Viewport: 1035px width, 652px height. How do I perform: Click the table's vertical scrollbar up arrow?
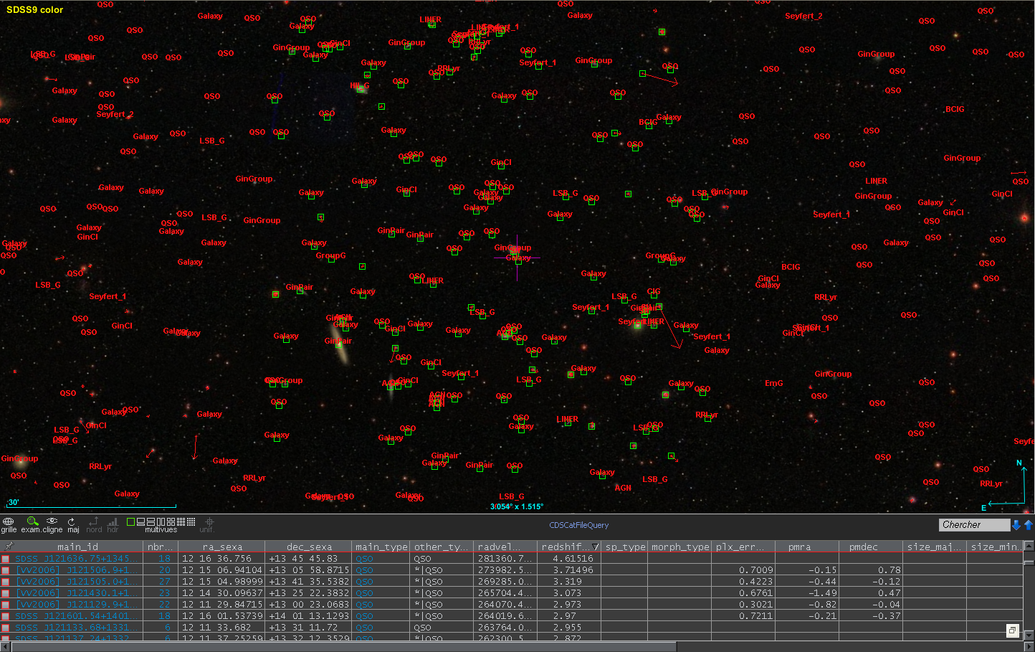coord(1029,546)
